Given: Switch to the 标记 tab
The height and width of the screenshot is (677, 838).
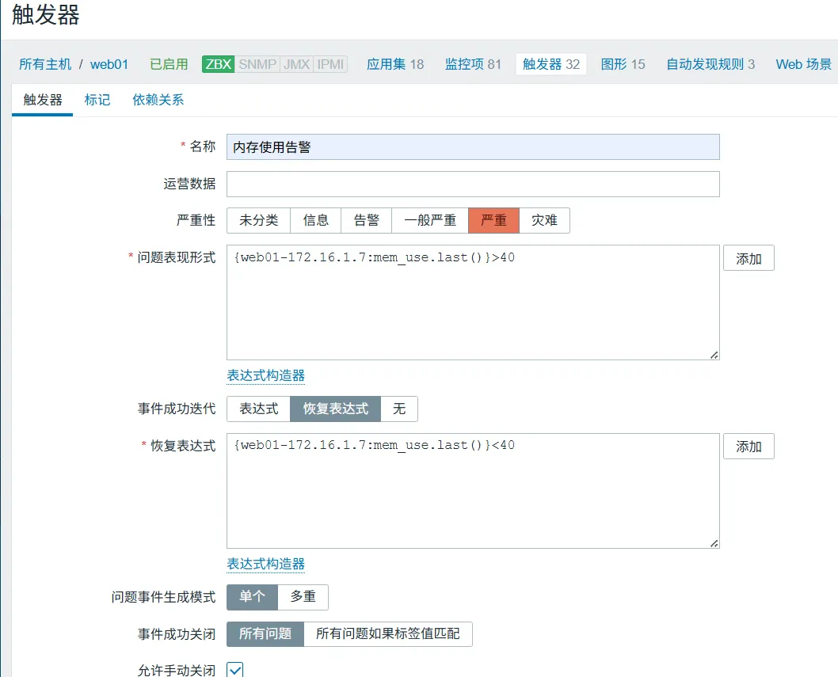Looking at the screenshot, I should coord(97,100).
